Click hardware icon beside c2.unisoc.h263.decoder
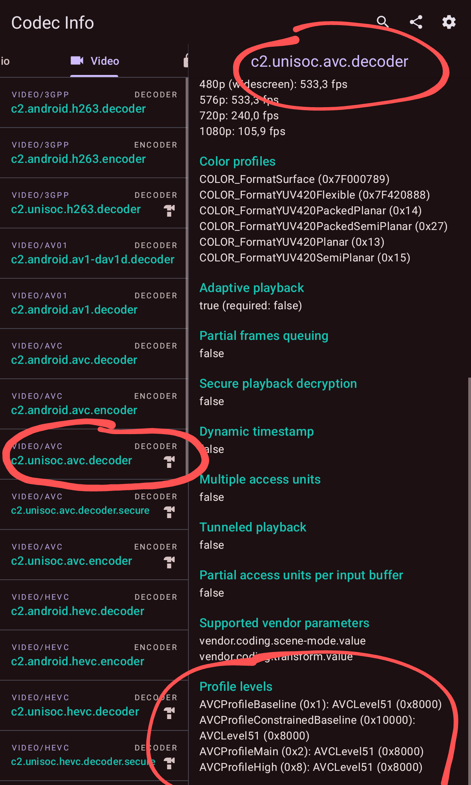Viewport: 471px width, 785px height. 169,210
